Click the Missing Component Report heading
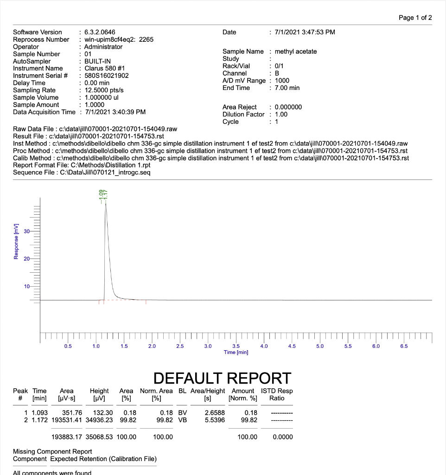This screenshot has height=475, width=446. pos(52,452)
